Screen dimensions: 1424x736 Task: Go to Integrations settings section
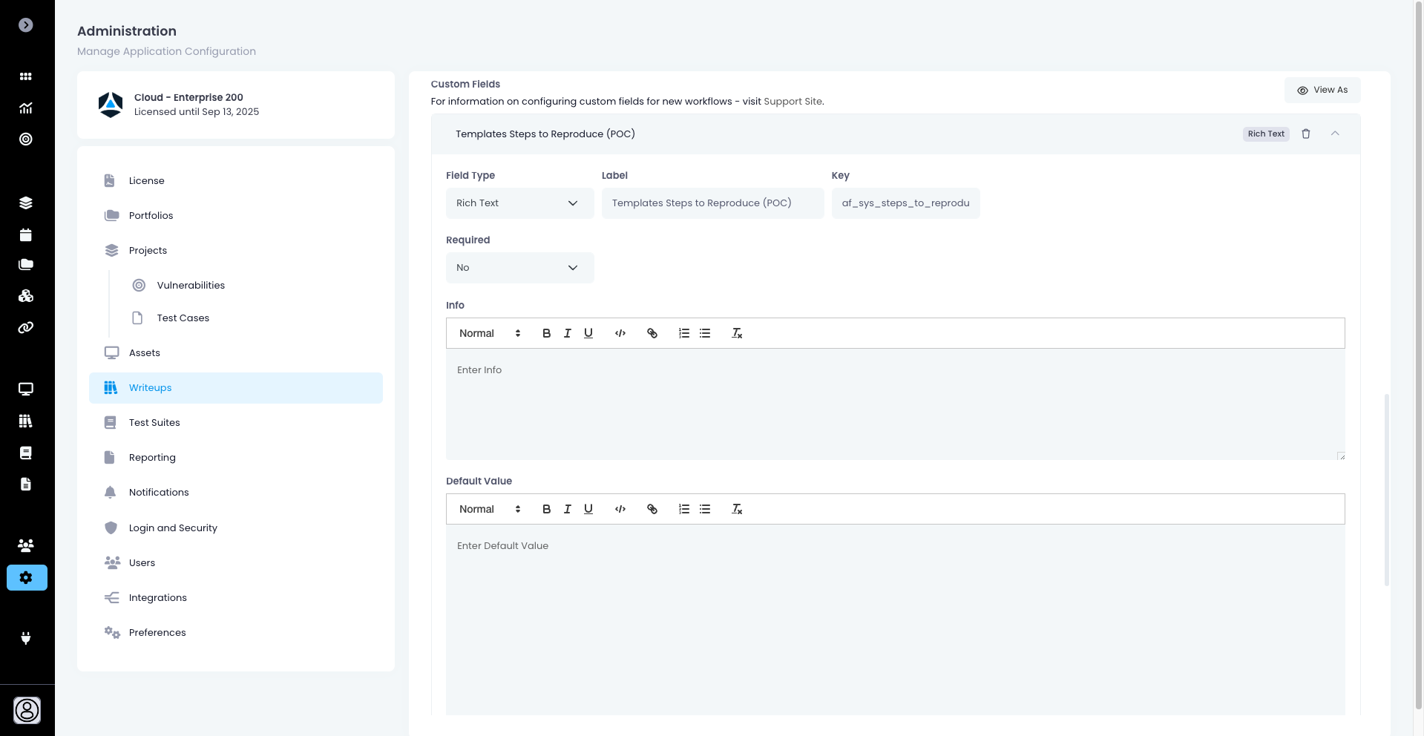coord(157,598)
